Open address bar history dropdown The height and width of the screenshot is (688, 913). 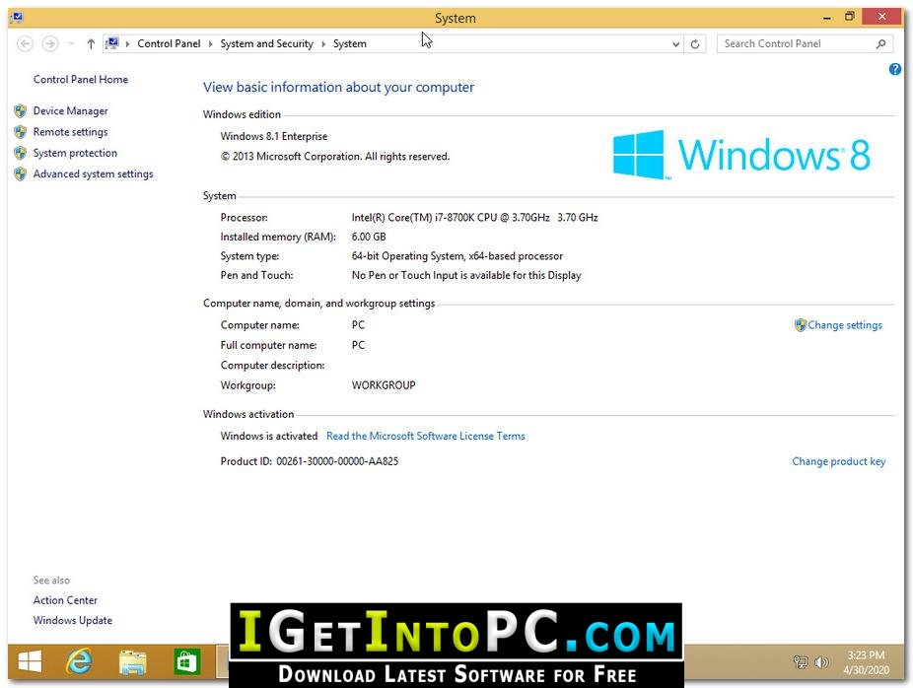click(x=675, y=43)
